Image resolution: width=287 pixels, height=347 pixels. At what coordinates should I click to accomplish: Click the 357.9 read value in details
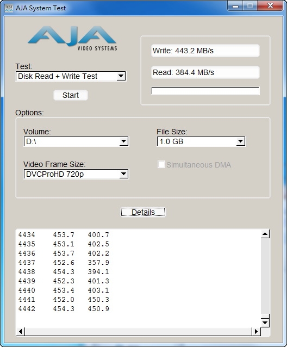(98, 263)
